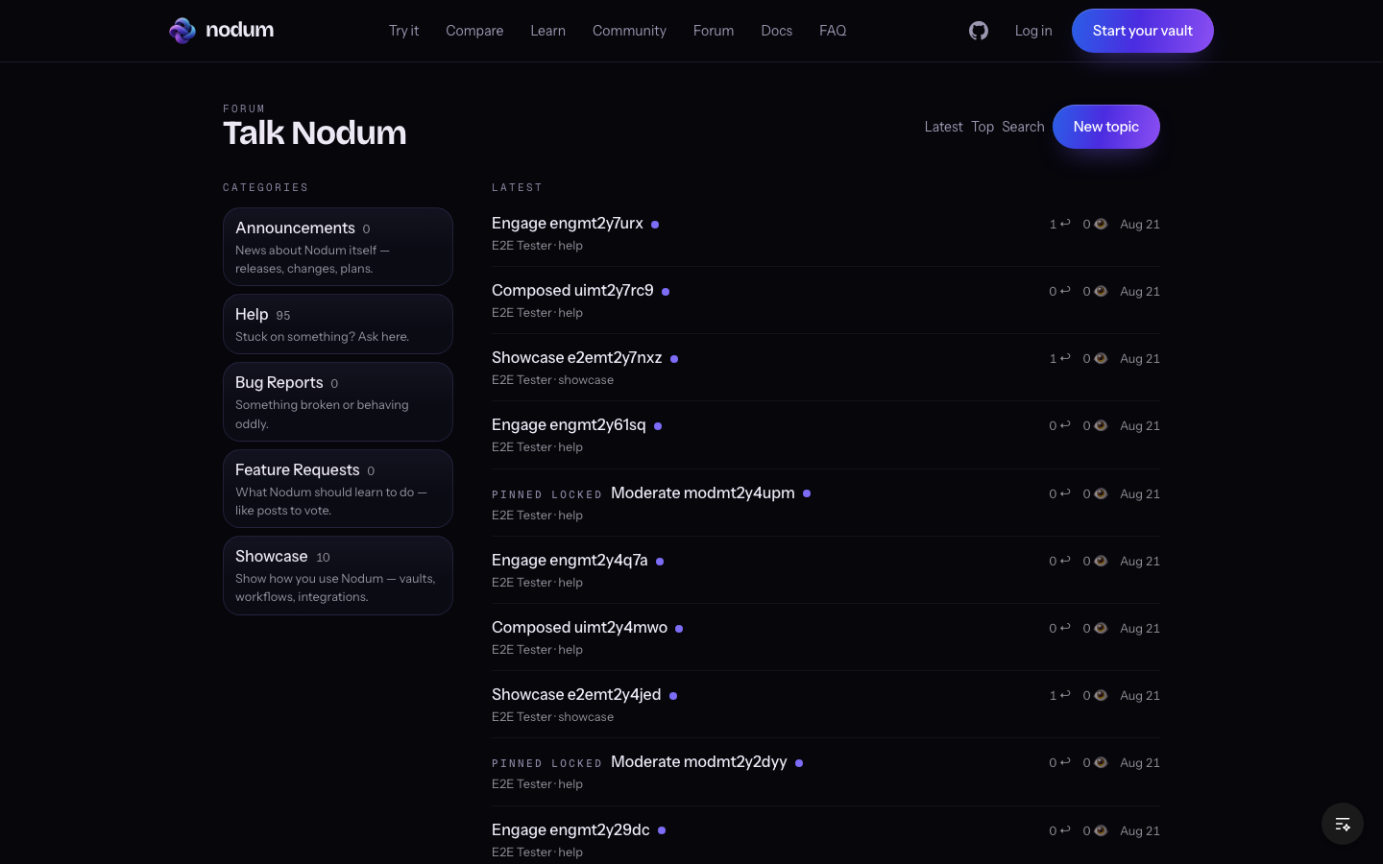Click the views eye icon for Engage engmt2y29dc
This screenshot has width=1383, height=864.
(x=1101, y=830)
